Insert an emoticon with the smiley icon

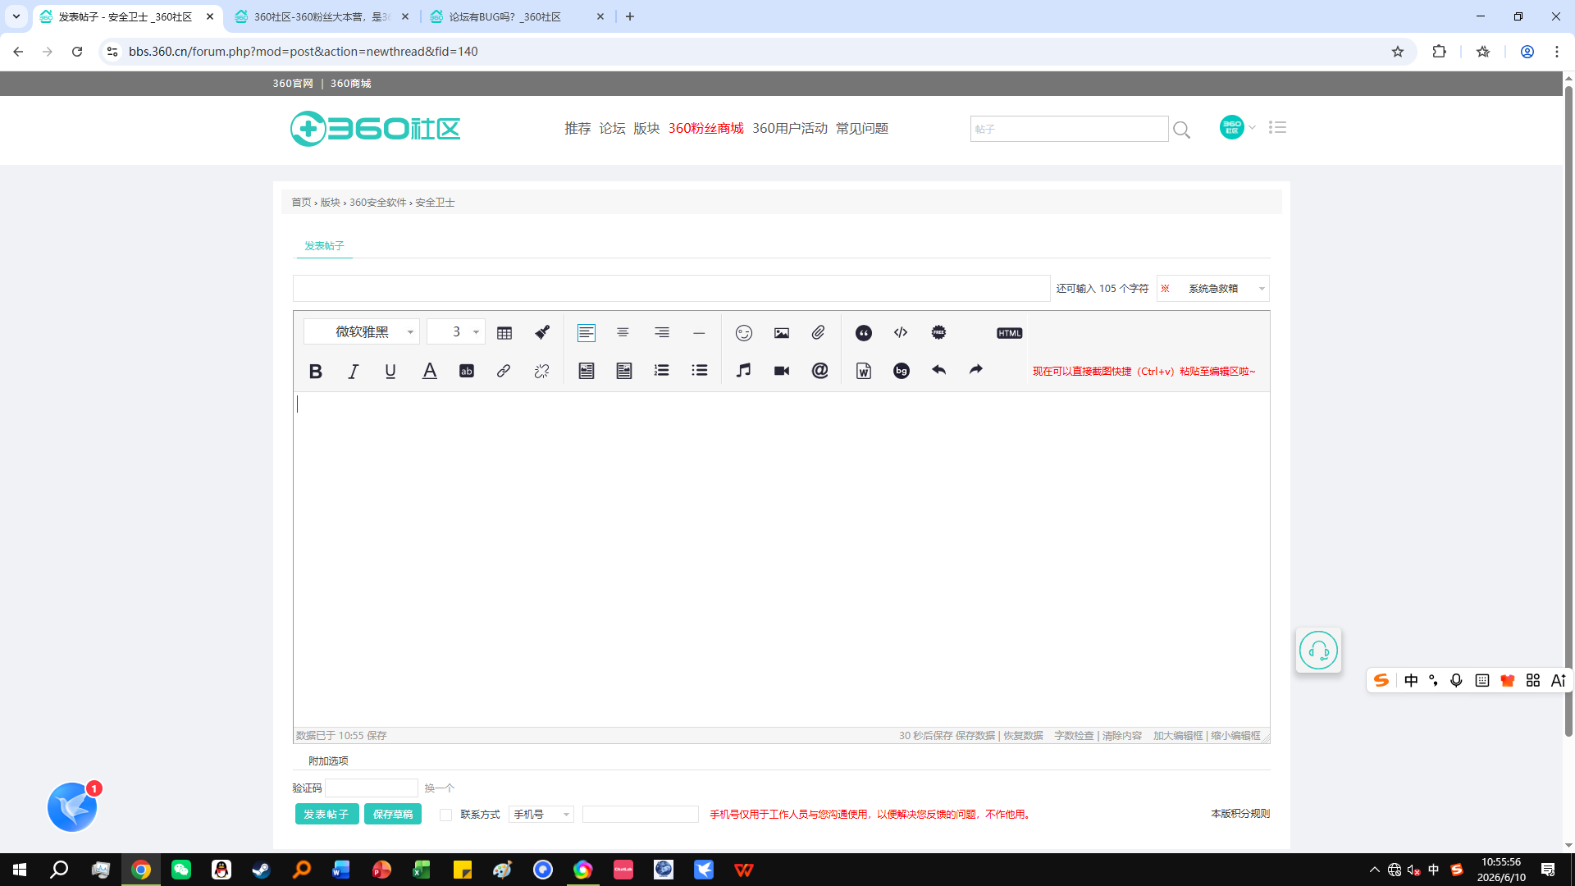[x=744, y=333]
